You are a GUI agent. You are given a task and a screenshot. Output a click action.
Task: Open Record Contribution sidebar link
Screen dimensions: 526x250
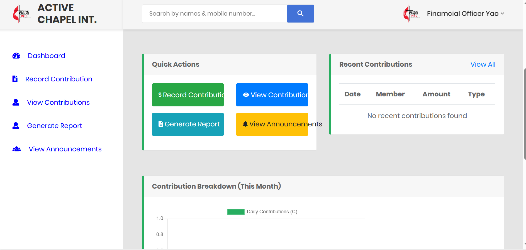coord(59,79)
